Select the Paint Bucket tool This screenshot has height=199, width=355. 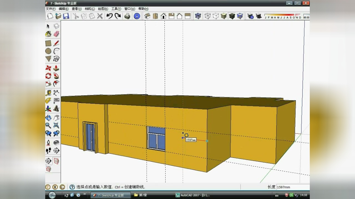pyautogui.click(x=48, y=34)
